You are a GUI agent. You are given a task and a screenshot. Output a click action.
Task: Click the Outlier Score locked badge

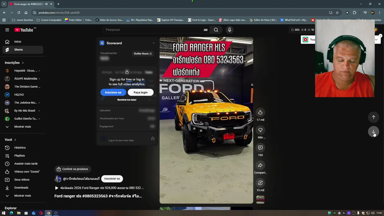143,54
